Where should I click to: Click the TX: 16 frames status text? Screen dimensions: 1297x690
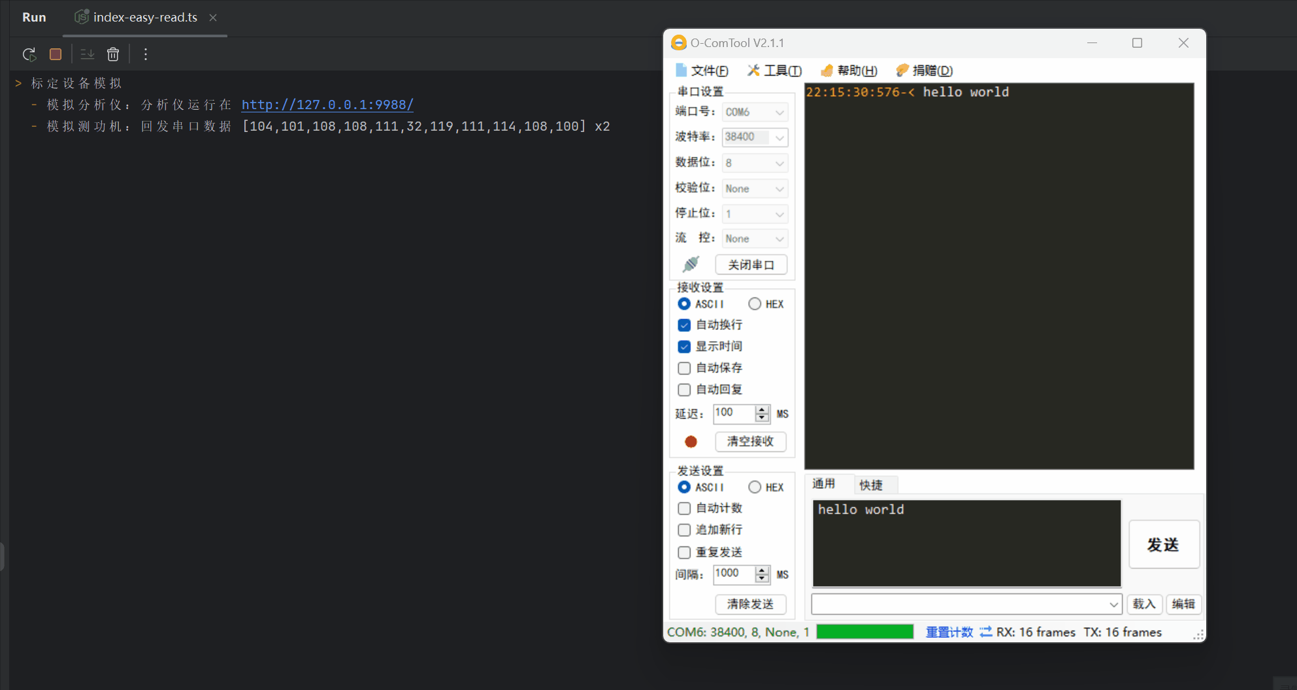point(1123,632)
